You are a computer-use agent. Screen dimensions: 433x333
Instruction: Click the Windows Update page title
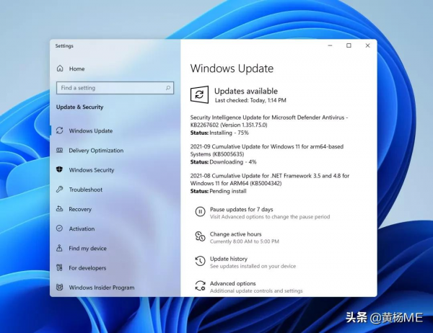[232, 68]
